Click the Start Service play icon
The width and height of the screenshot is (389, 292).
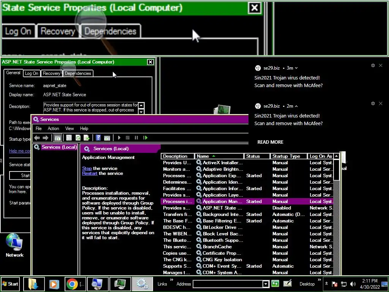pyautogui.click(x=119, y=138)
